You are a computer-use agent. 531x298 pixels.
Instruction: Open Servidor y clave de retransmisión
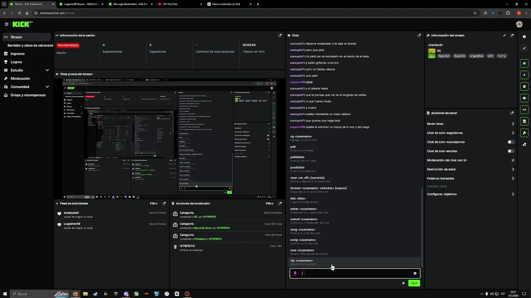tap(30, 46)
